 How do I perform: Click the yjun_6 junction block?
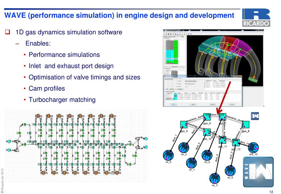point(246,124)
